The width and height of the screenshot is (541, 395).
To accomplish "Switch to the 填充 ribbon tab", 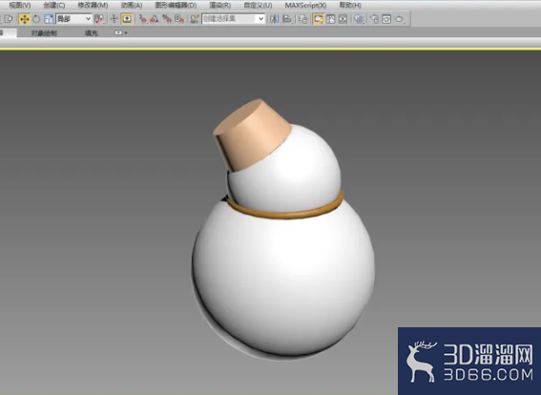I will [x=92, y=33].
